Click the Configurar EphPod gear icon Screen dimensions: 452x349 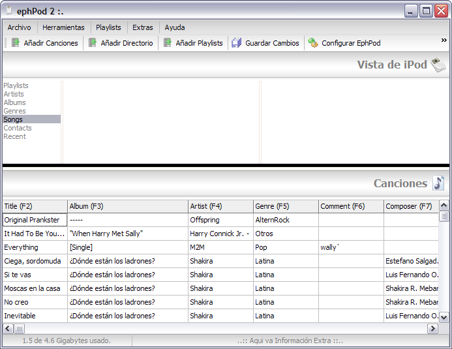click(313, 42)
